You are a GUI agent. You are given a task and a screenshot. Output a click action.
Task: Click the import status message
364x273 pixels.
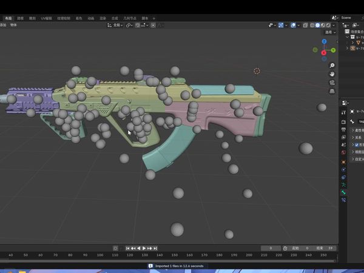click(177, 266)
